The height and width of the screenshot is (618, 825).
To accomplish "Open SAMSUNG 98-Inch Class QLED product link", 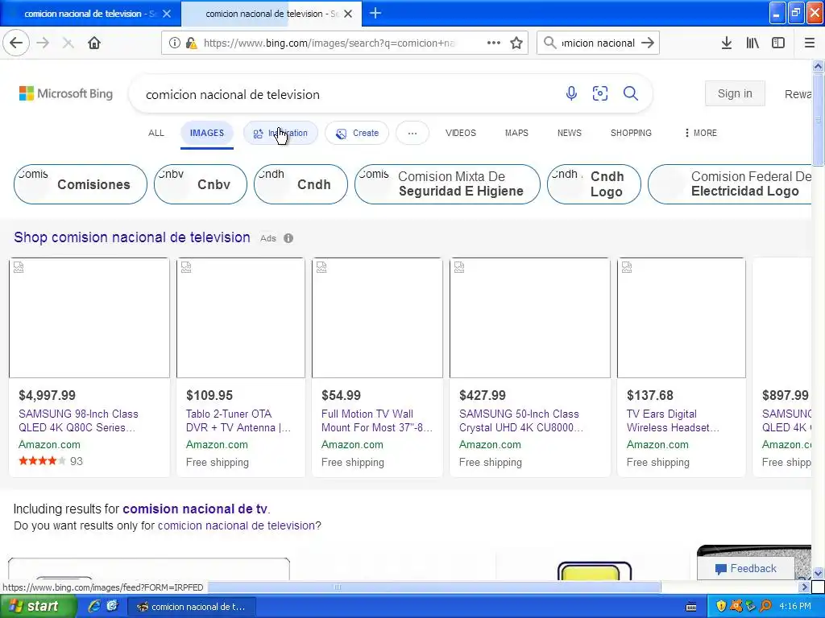I will [x=78, y=421].
